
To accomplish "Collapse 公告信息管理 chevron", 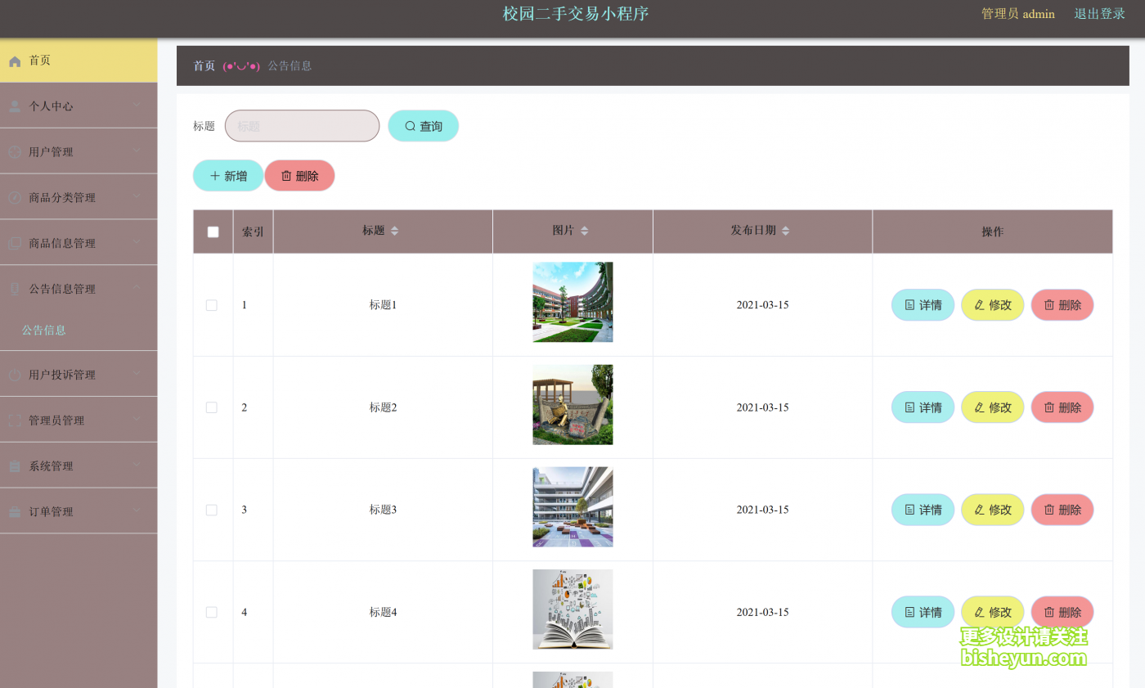I will coord(137,288).
